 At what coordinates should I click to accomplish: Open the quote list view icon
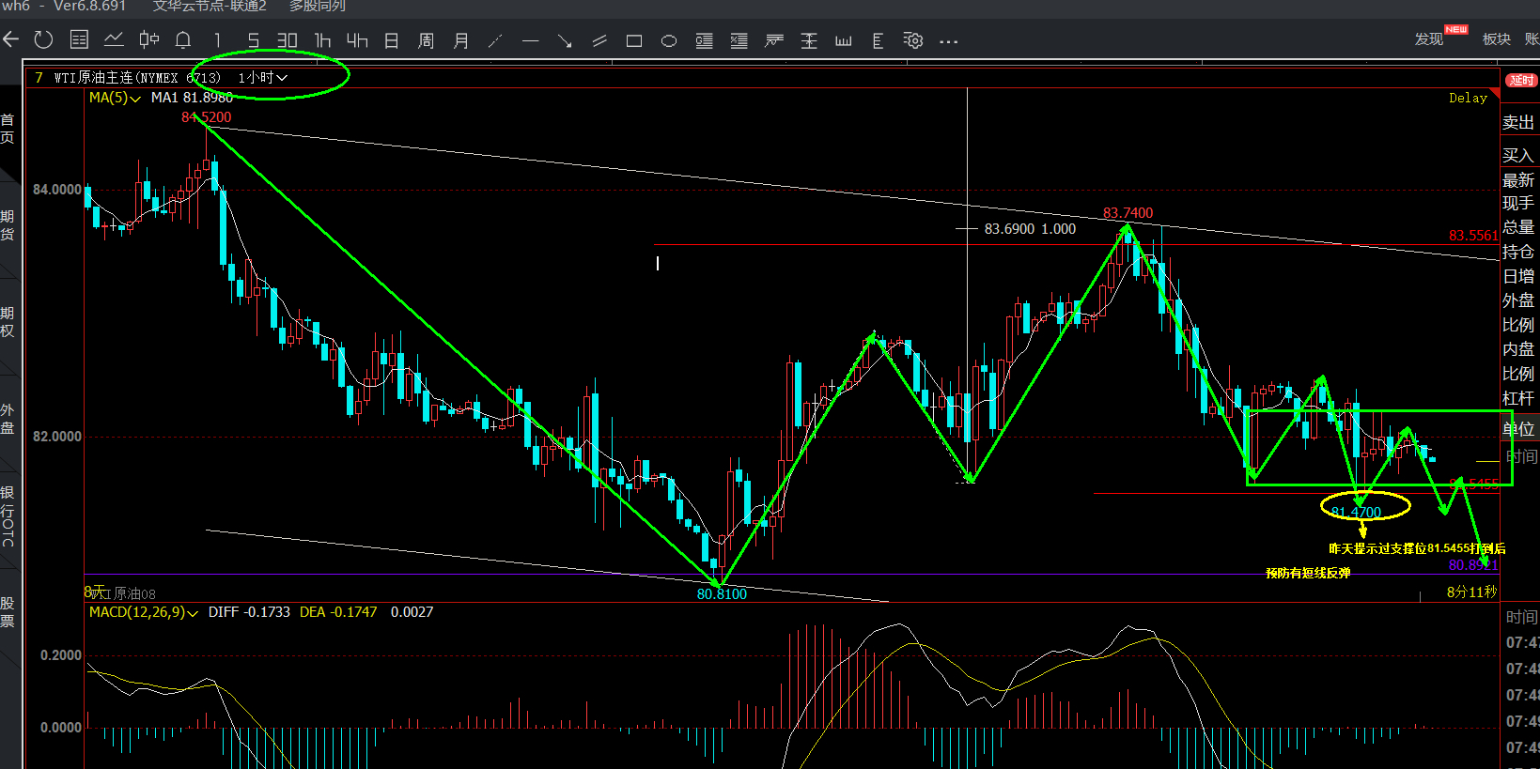[x=79, y=39]
